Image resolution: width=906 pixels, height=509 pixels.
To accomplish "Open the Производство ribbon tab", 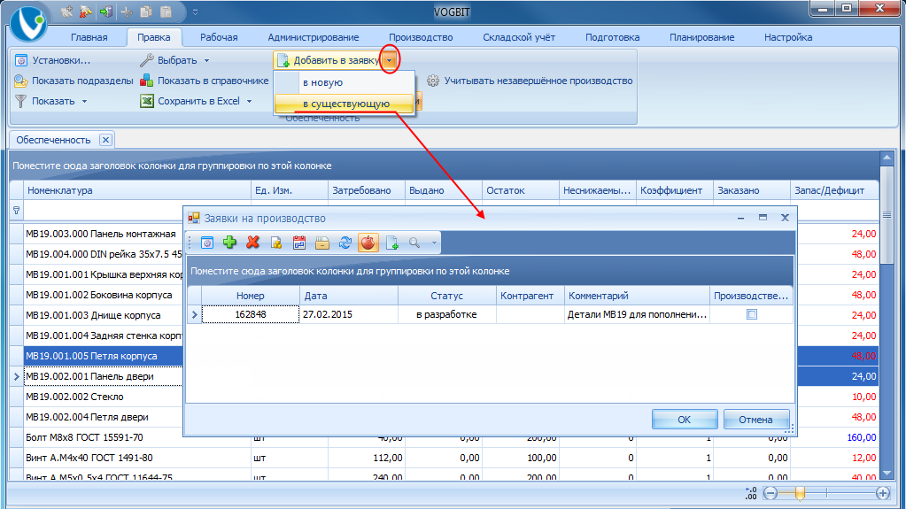I will (x=421, y=37).
